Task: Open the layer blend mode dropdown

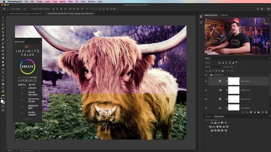Action: (x=213, y=67)
